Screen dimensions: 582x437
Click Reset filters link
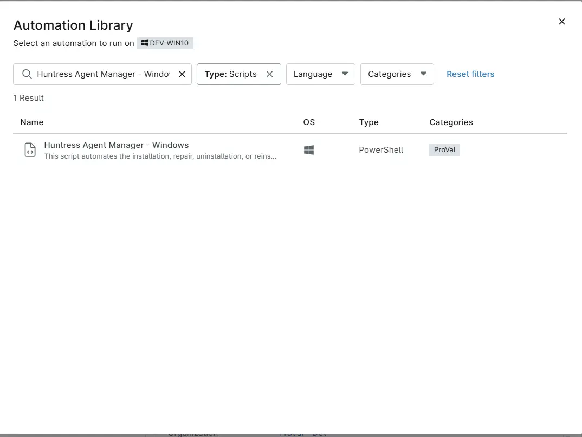point(470,74)
